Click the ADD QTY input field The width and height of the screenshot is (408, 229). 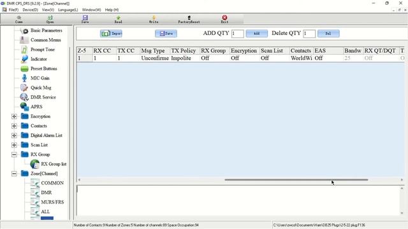point(238,34)
